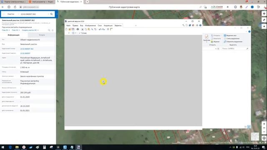Expand the Создать участок ЖС dropdown link
The height and width of the screenshot is (150, 267).
tap(30, 30)
